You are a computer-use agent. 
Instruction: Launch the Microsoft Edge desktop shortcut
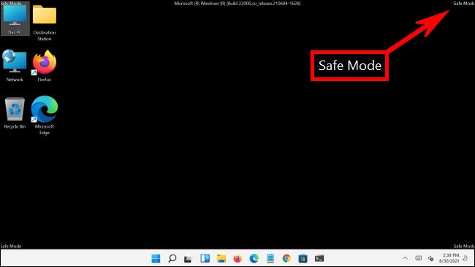(x=45, y=115)
